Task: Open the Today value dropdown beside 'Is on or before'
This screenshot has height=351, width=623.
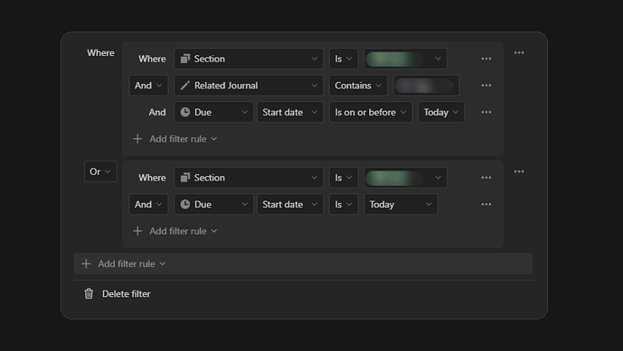Action: tap(441, 112)
